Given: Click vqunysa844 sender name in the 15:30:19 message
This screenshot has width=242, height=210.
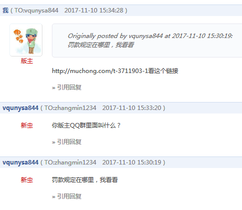Looking at the screenshot, I should pos(20,162).
